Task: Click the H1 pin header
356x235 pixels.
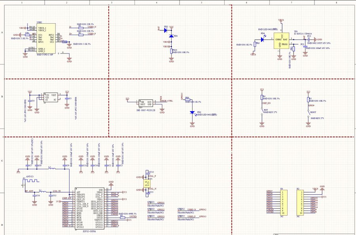Action: point(282,203)
